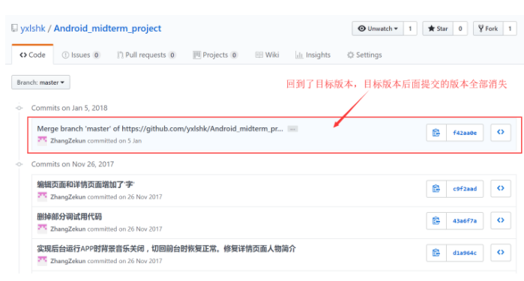This screenshot has width=524, height=281.
Task: Open the Merge branch 'master' commit title
Action: 160,129
